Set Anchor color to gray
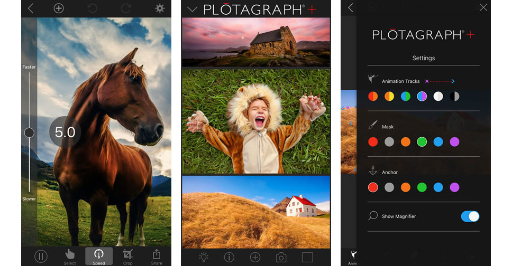The height and width of the screenshot is (266, 512). pyautogui.click(x=389, y=187)
